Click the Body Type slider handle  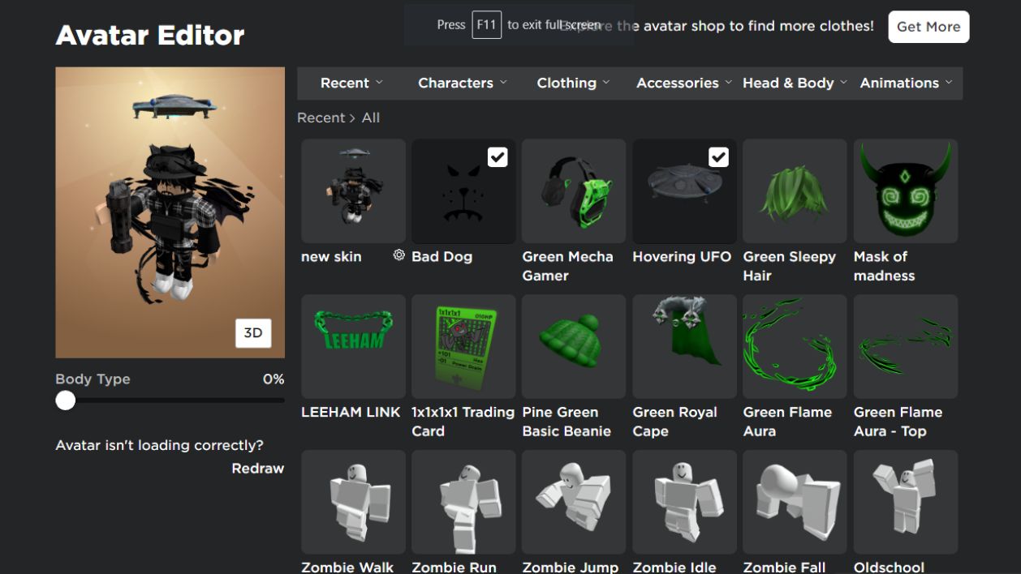66,400
